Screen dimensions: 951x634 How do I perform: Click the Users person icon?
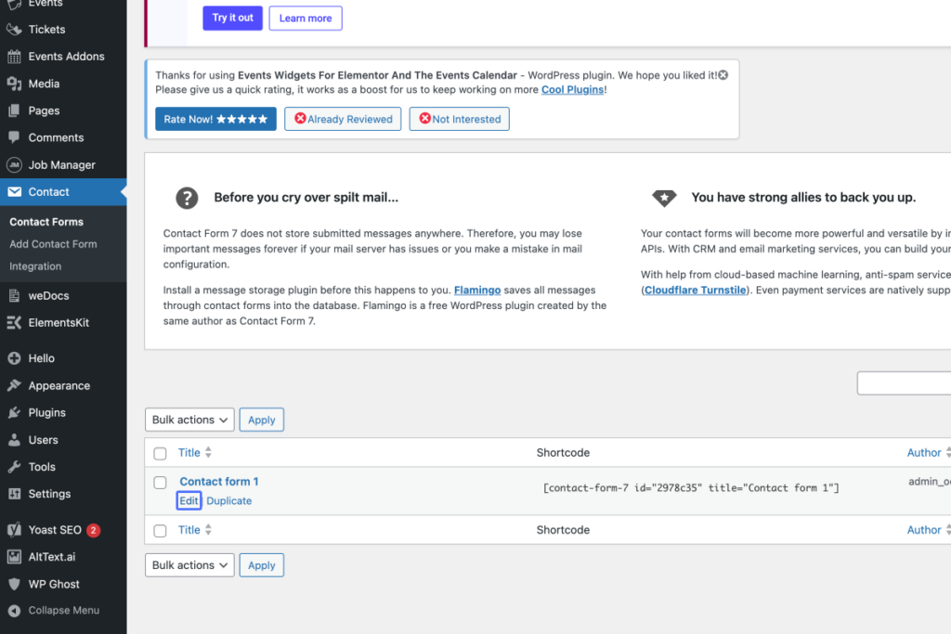click(x=14, y=440)
